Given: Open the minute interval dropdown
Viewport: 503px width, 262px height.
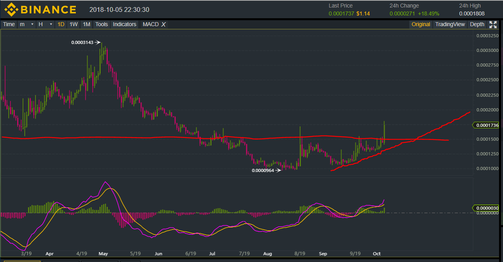Looking at the screenshot, I should tap(27, 25).
